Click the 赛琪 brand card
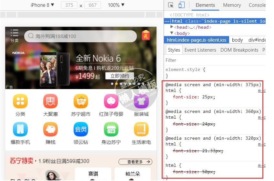Screen dimensions: 274x181 (93, 174)
